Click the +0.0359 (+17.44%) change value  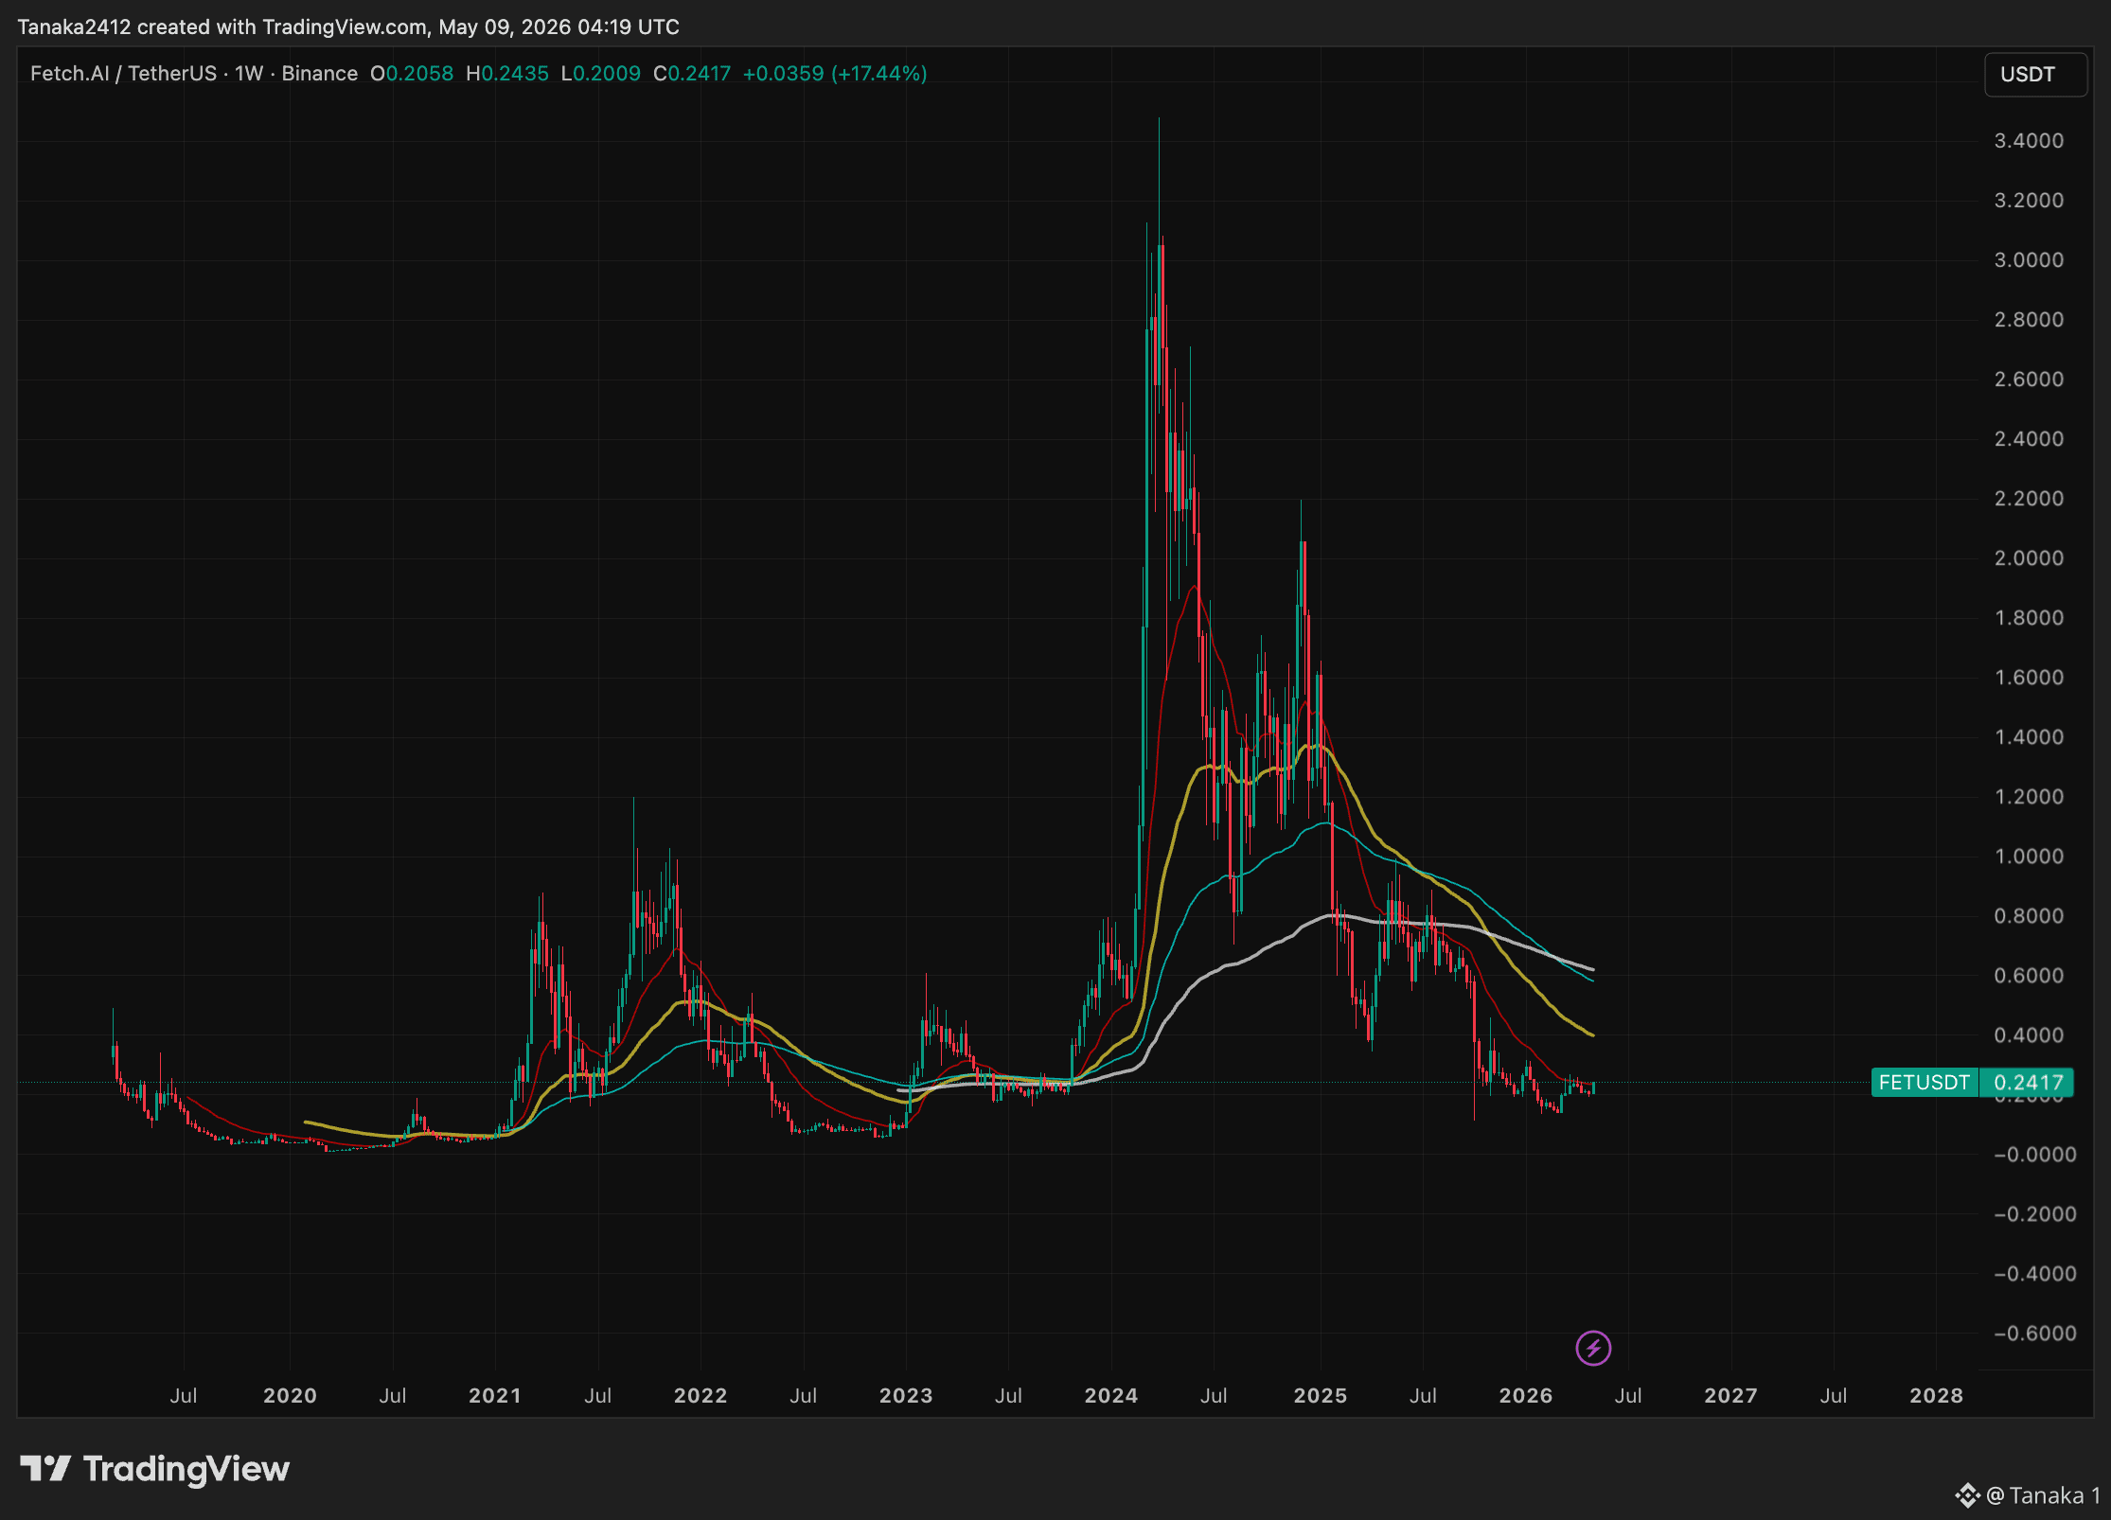tap(835, 74)
